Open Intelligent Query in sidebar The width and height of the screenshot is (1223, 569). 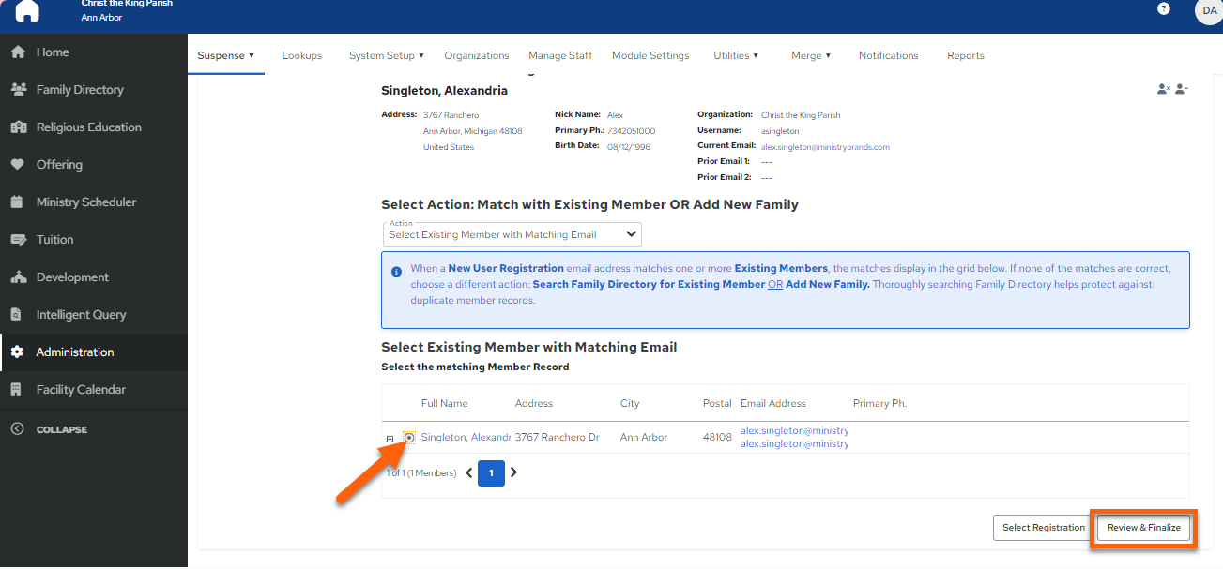click(94, 315)
